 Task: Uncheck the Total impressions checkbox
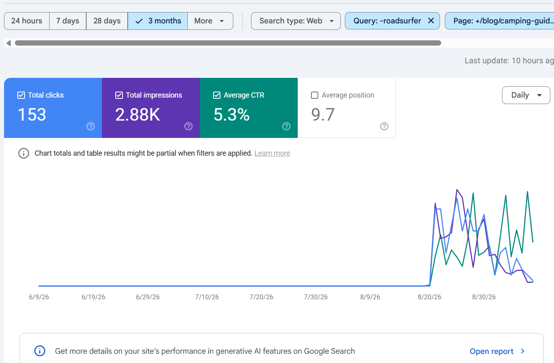point(119,95)
